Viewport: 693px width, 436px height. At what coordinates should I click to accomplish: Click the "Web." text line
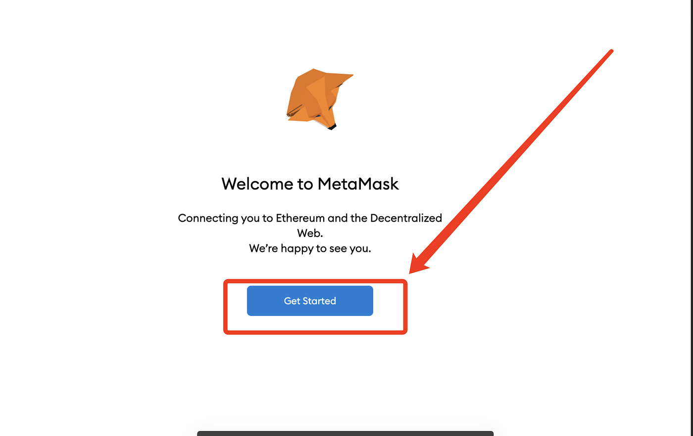(310, 233)
